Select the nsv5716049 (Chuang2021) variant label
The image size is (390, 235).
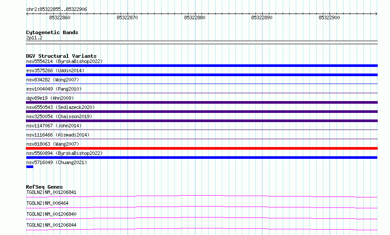click(57, 162)
